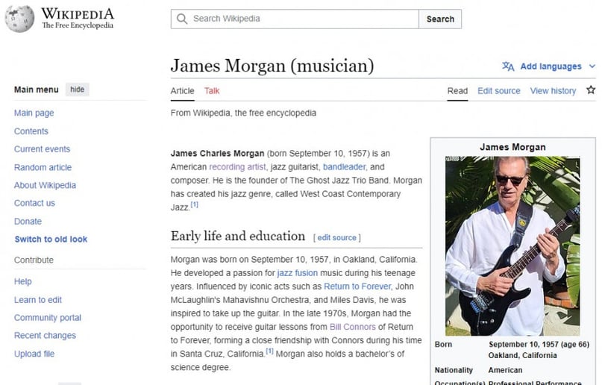Hide the Main menu sidebar
The width and height of the screenshot is (602, 385).
(77, 90)
